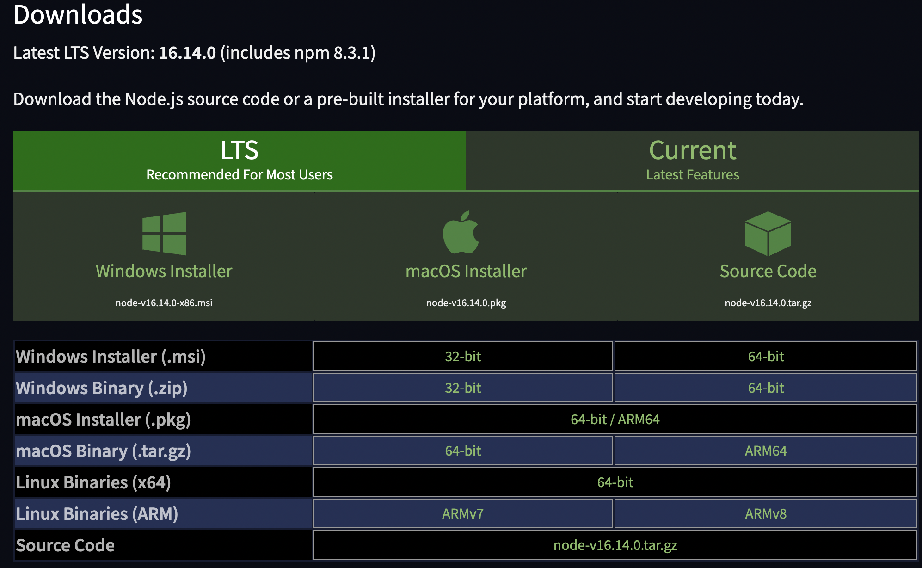
Task: Click the Apple logo icon
Action: tap(461, 233)
